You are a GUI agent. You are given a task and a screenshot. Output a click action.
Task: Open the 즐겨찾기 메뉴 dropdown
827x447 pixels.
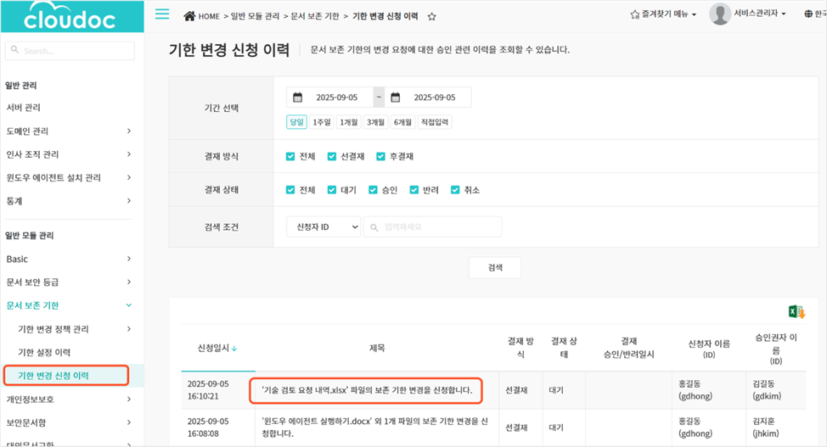pyautogui.click(x=663, y=14)
